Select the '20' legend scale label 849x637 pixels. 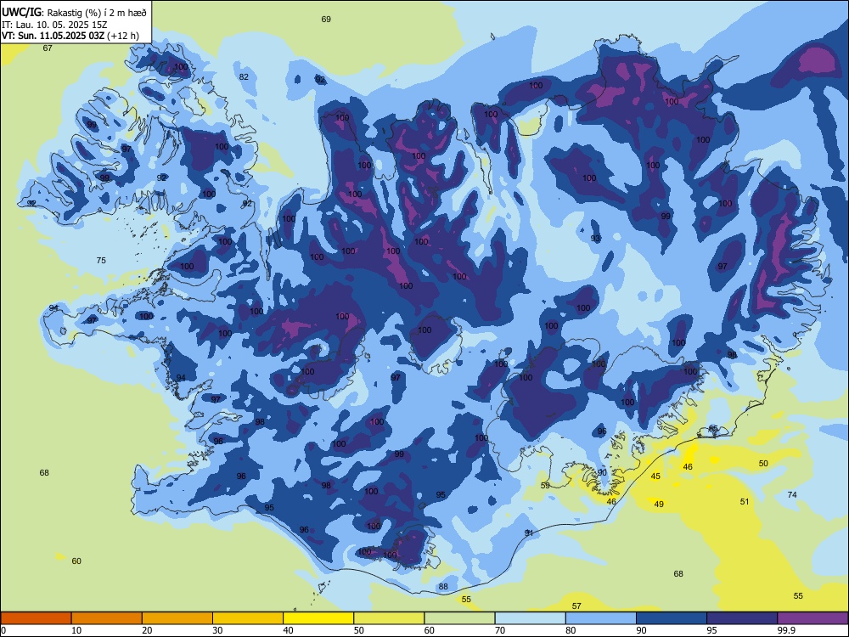coord(147,630)
